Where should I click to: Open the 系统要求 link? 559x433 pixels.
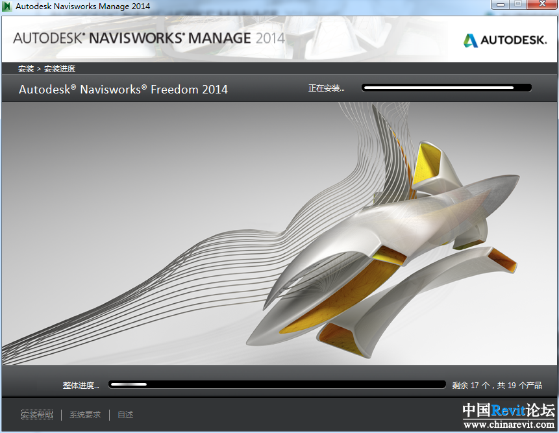[x=85, y=415]
